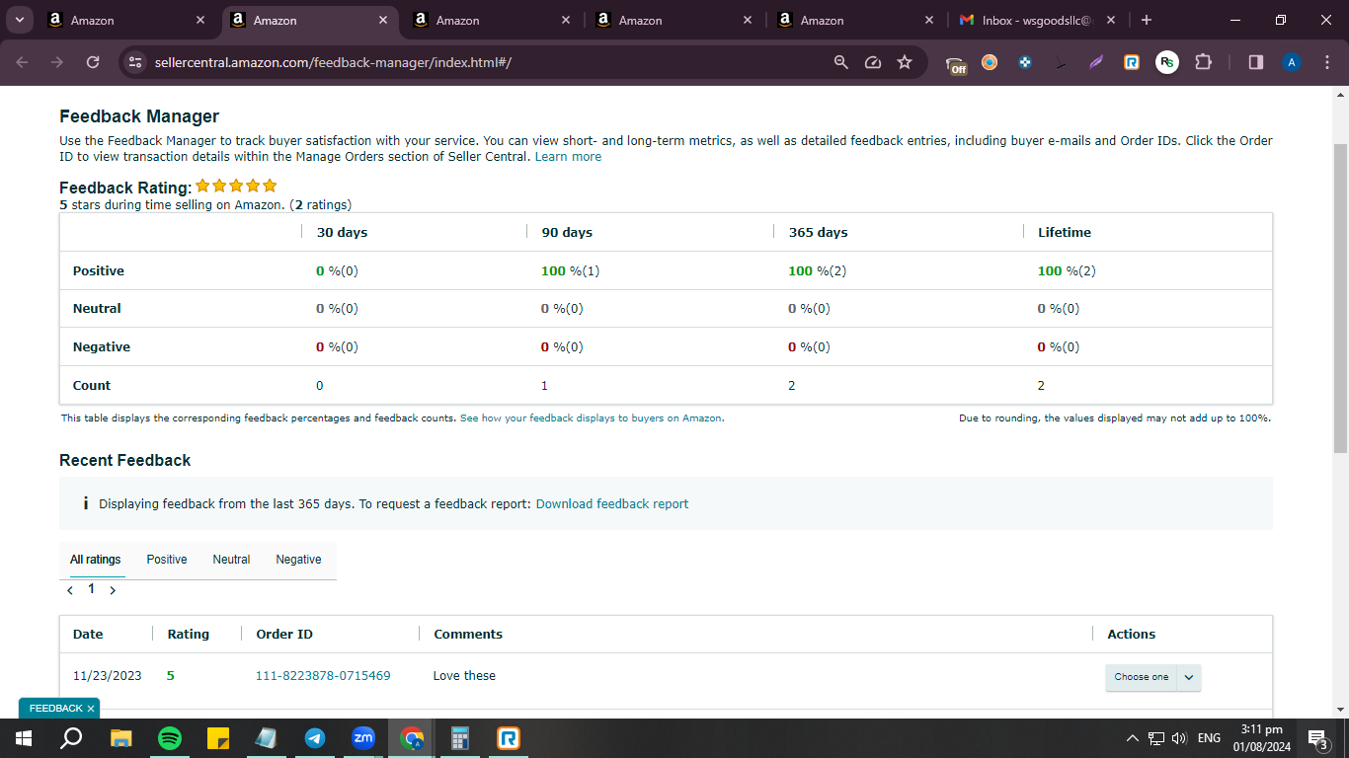The height and width of the screenshot is (758, 1349).
Task: Open Notepad from the taskbar
Action: tap(267, 738)
